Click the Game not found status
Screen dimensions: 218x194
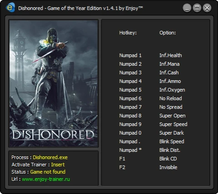[48, 172]
